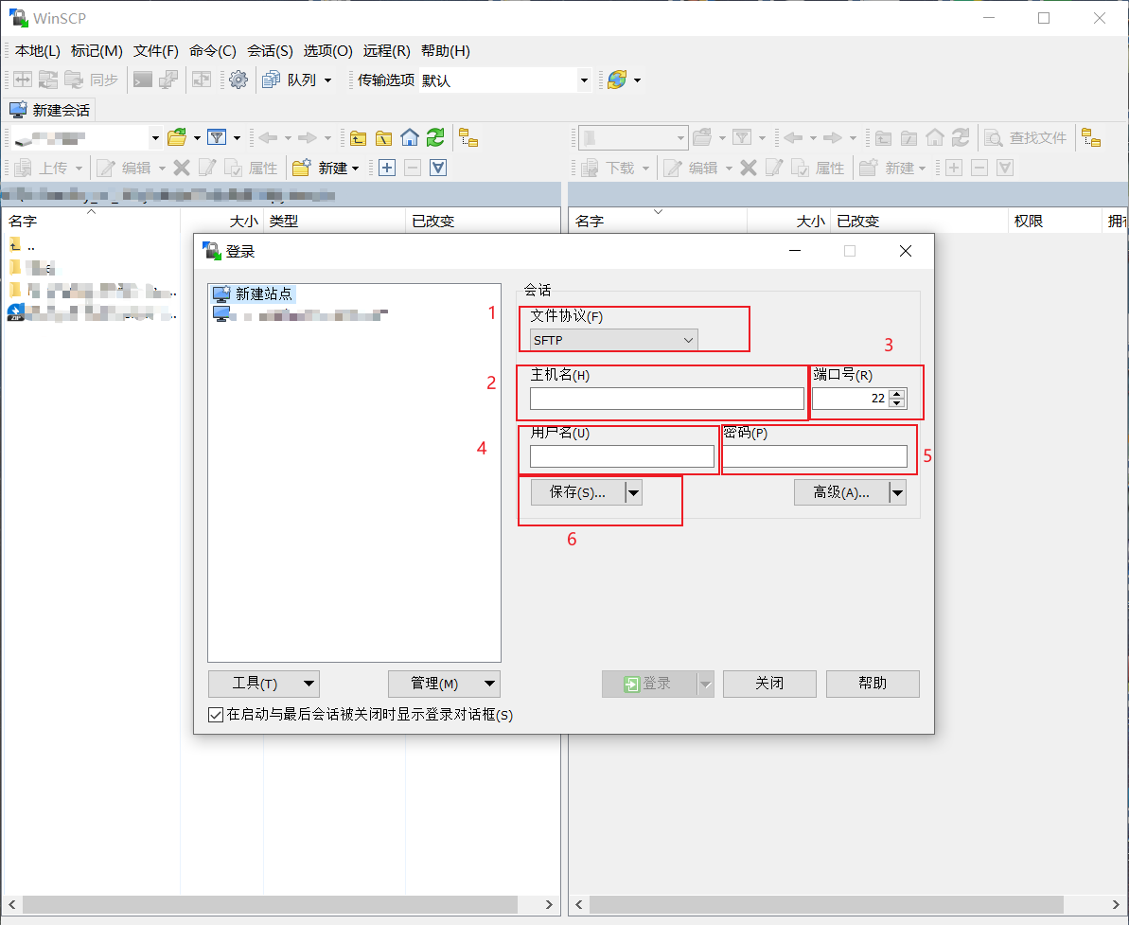Sort local files by name (名字) column
This screenshot has height=925, width=1129.
91,222
